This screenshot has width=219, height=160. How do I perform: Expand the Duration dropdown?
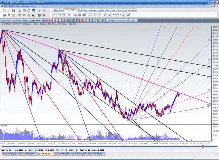coord(18,21)
